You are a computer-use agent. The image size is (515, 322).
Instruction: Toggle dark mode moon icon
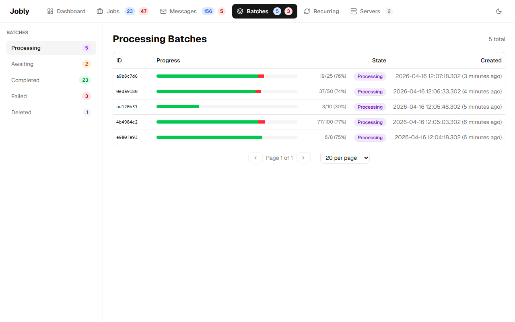pyautogui.click(x=499, y=11)
